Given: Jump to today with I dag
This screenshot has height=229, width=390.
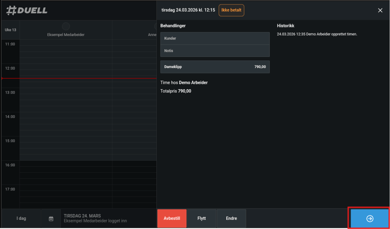Looking at the screenshot, I should [21, 219].
